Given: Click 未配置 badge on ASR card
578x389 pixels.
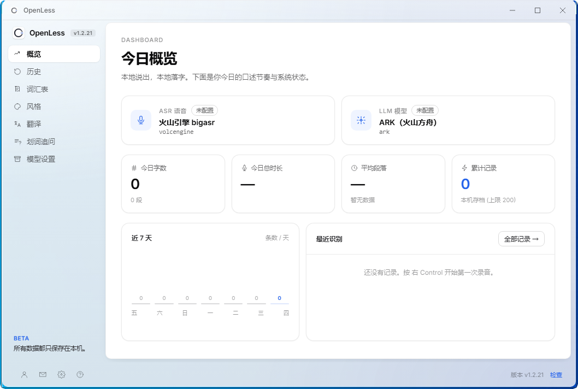Looking at the screenshot, I should 204,110.
